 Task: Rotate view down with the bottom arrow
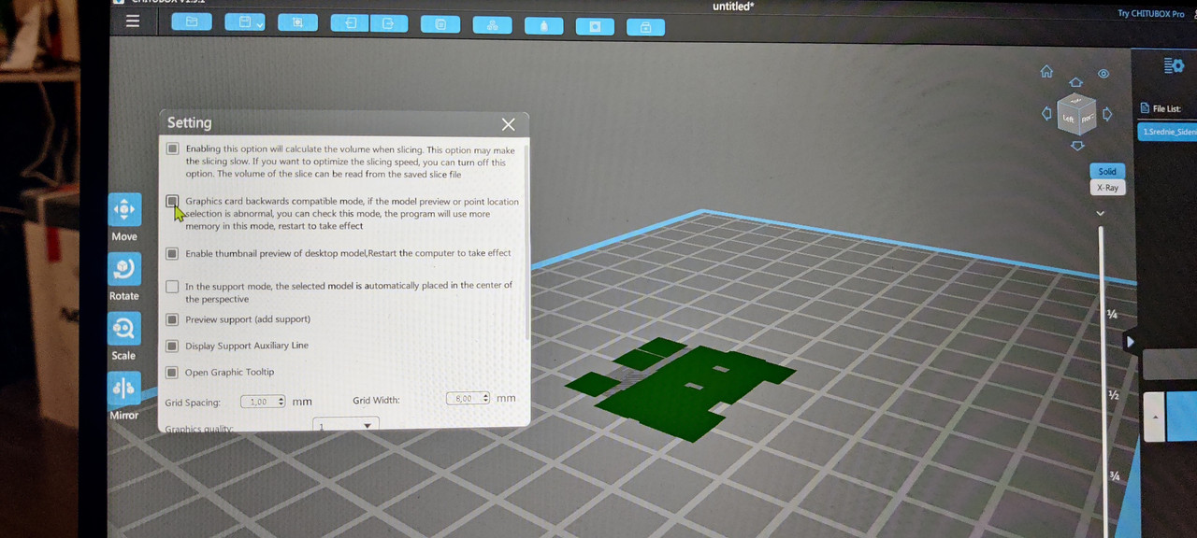[x=1077, y=146]
